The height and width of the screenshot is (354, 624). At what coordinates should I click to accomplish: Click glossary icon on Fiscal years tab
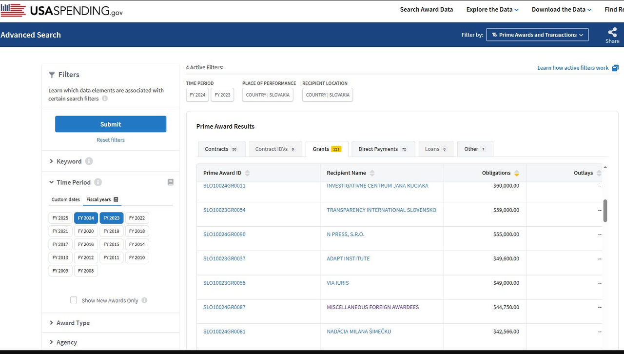pyautogui.click(x=116, y=199)
